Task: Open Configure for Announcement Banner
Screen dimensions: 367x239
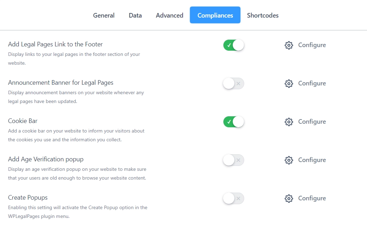Action: tap(312, 83)
